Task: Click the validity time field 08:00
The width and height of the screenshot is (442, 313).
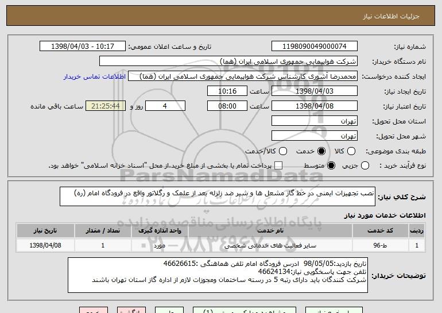Action: point(227,106)
